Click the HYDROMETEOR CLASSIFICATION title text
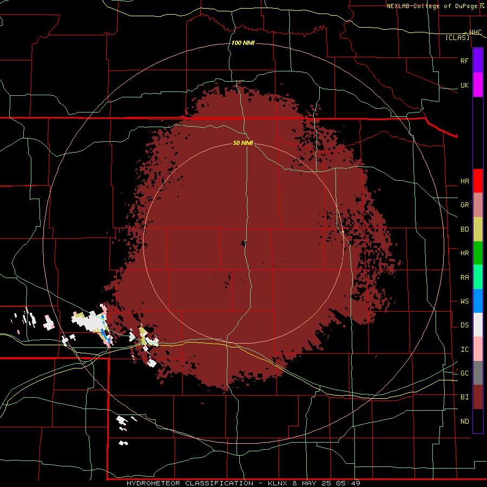Screen dimensions: 487x487 pyautogui.click(x=190, y=483)
